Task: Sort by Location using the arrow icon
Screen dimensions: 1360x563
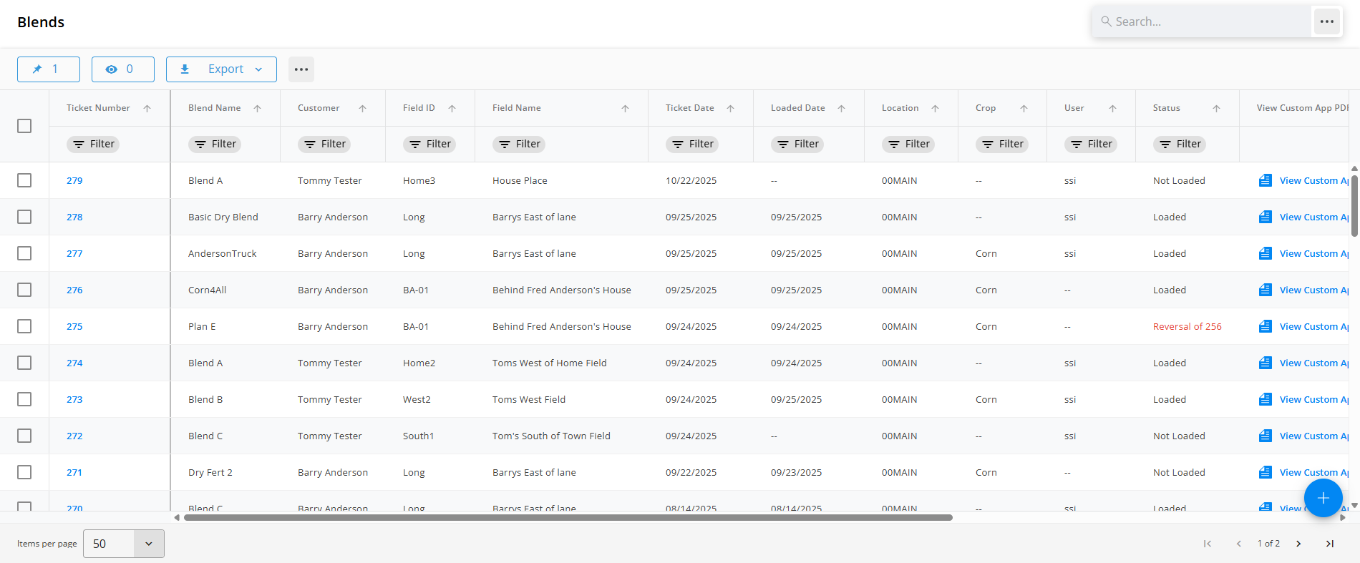Action: pos(935,109)
